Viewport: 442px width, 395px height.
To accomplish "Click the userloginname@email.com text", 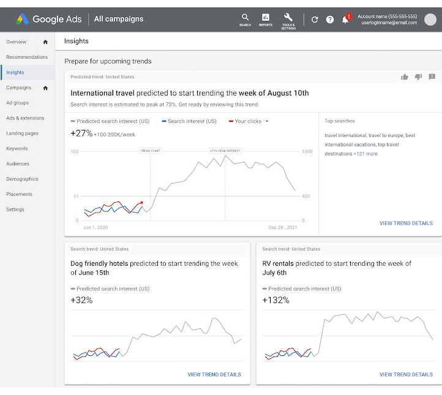I will coord(389,23).
